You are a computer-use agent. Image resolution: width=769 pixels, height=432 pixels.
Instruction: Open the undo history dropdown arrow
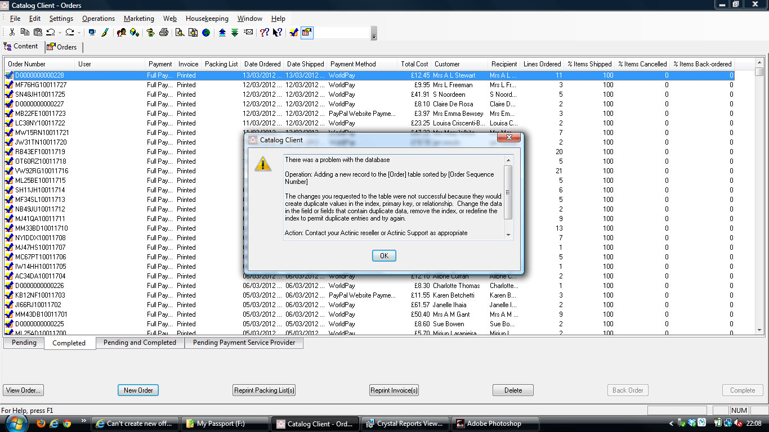[x=60, y=33]
